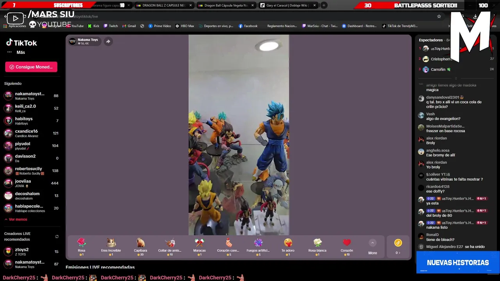The width and height of the screenshot is (500, 281).
Task: Select anghelo.sosa chat username
Action: (437, 150)
